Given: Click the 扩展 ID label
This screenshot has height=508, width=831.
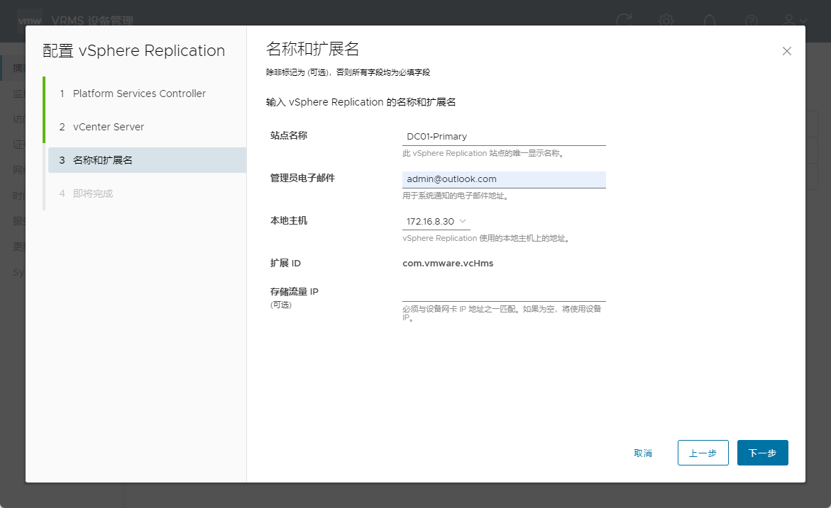Looking at the screenshot, I should (x=286, y=264).
